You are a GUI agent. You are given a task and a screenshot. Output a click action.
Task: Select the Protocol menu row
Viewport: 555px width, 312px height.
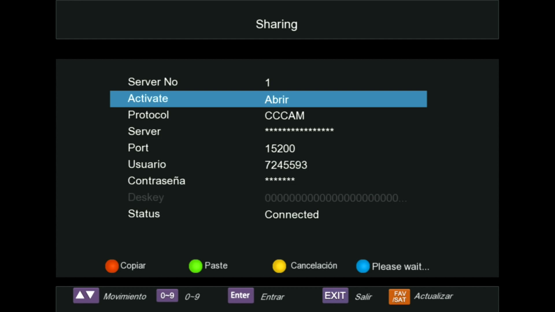[148, 115]
